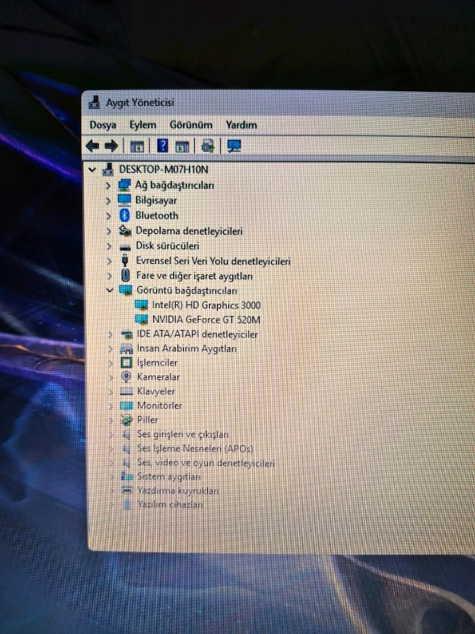Click the Piller battery icon
The width and height of the screenshot is (475, 634).
[126, 420]
